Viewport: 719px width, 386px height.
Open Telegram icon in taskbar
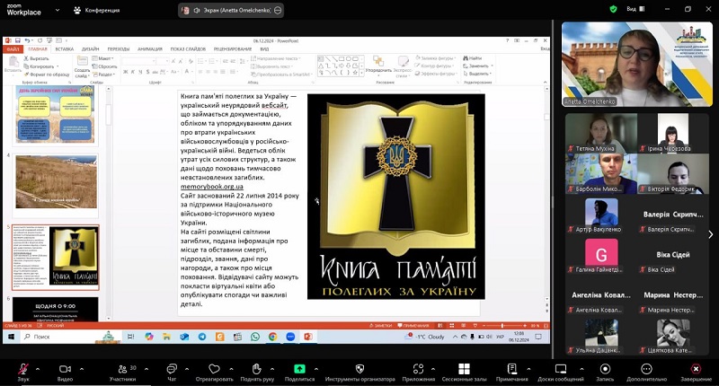click(x=202, y=337)
